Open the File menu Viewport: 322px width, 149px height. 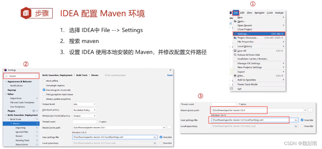click(236, 13)
